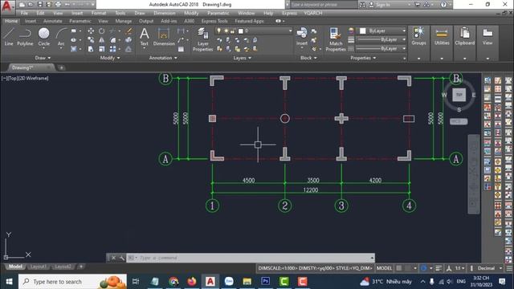Viewport: 514px width, 289px height.
Task: Open Layer Properties manager
Action: (203, 39)
